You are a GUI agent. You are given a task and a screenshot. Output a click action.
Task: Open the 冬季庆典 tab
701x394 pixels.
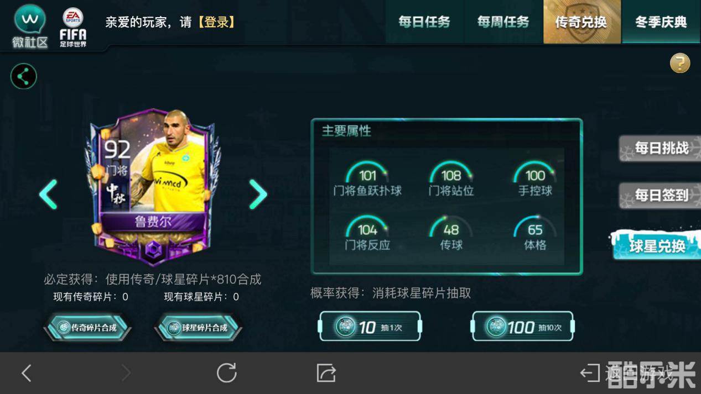coord(661,22)
